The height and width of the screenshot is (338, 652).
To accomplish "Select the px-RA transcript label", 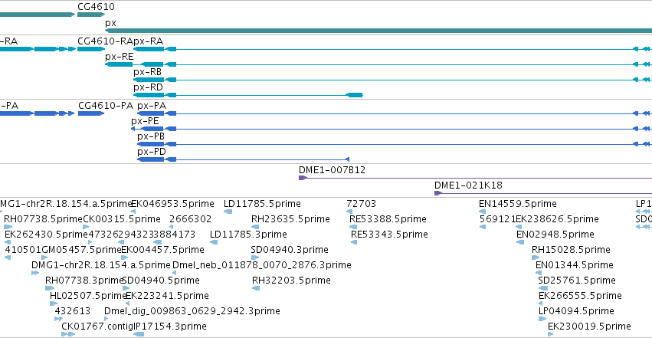I will point(149,41).
